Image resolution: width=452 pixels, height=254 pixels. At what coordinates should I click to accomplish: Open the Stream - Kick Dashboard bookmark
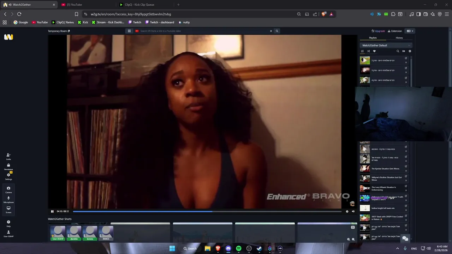point(108,22)
